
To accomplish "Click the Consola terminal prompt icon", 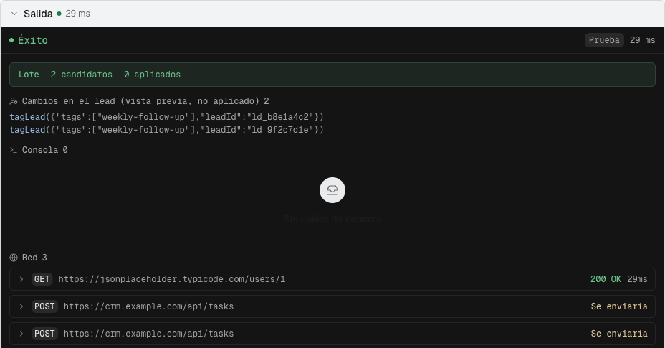I will (x=14, y=150).
